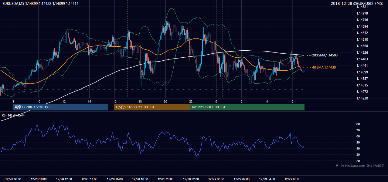The width and height of the screenshot is (388, 182).
Task: Click the RSI 40 level label
Action: [358, 148]
